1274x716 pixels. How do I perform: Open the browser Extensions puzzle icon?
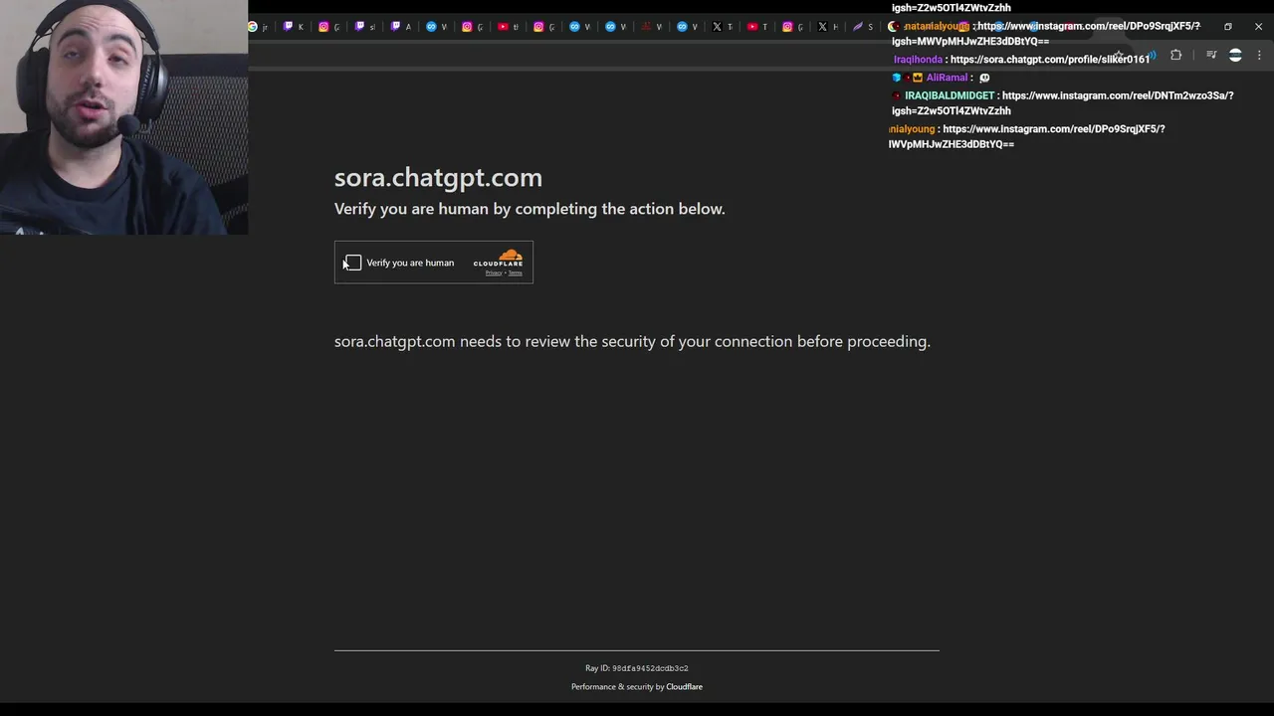1175,56
